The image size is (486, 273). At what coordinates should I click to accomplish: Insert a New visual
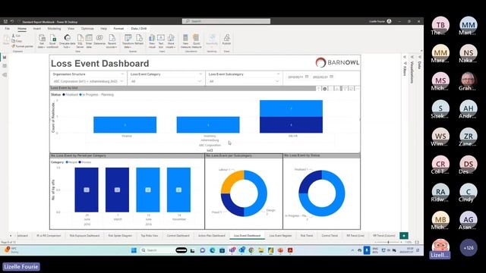click(x=152, y=41)
